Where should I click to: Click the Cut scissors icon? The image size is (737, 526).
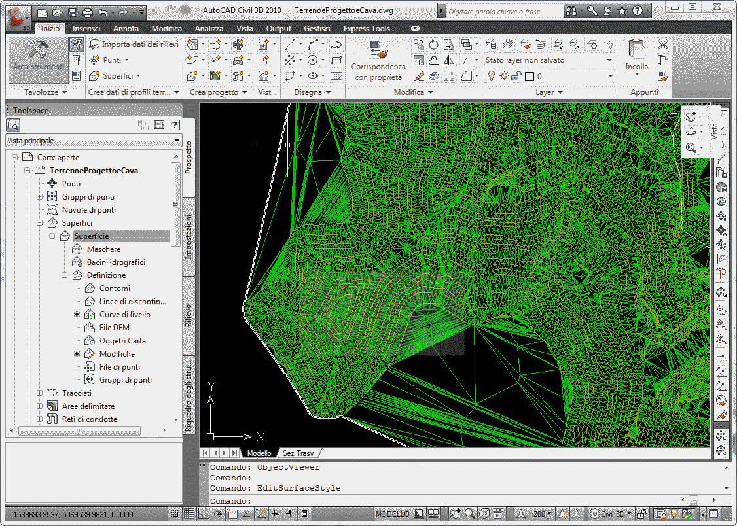pos(663,44)
